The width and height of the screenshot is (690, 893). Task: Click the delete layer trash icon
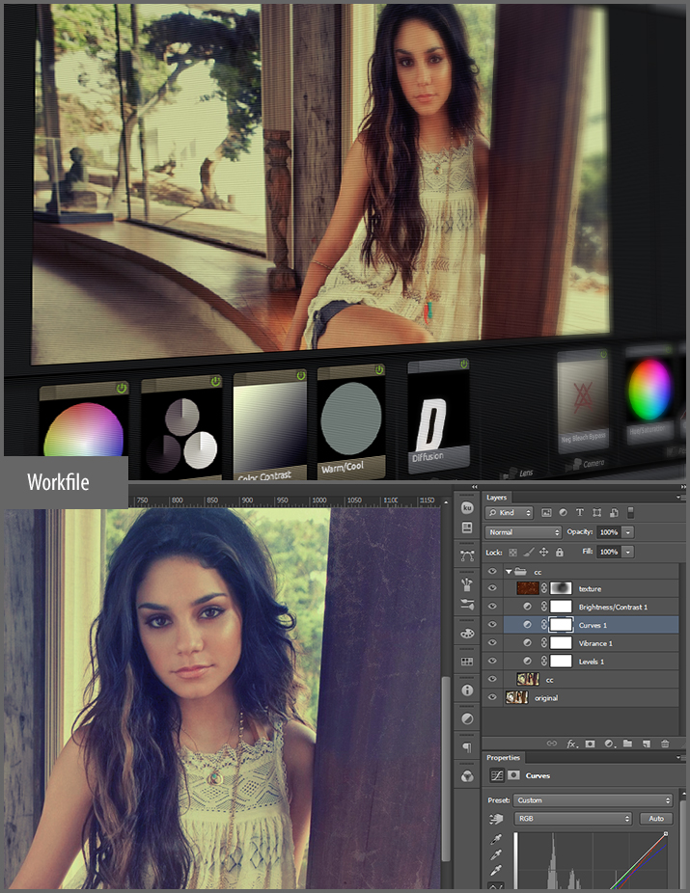[664, 744]
